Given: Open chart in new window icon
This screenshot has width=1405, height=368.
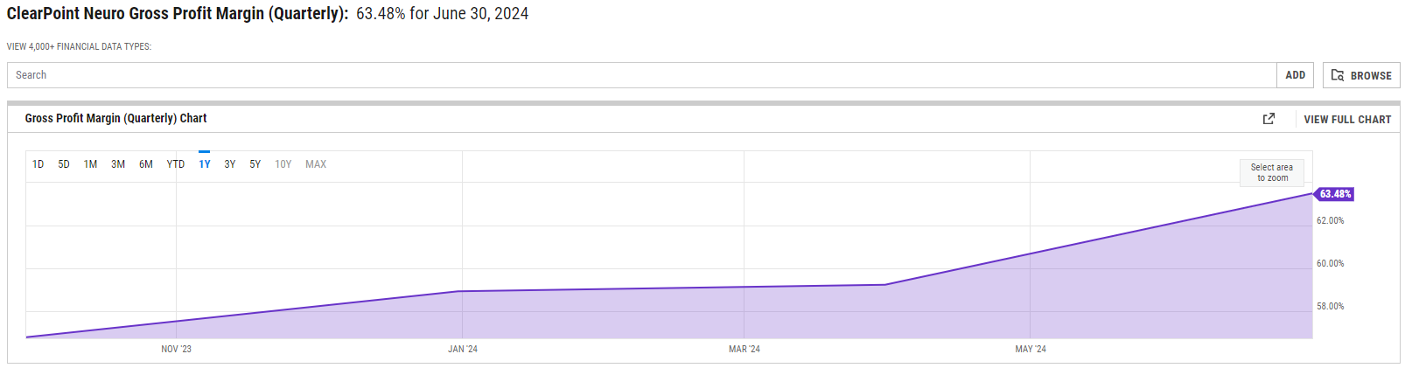Looking at the screenshot, I should 1269,119.
